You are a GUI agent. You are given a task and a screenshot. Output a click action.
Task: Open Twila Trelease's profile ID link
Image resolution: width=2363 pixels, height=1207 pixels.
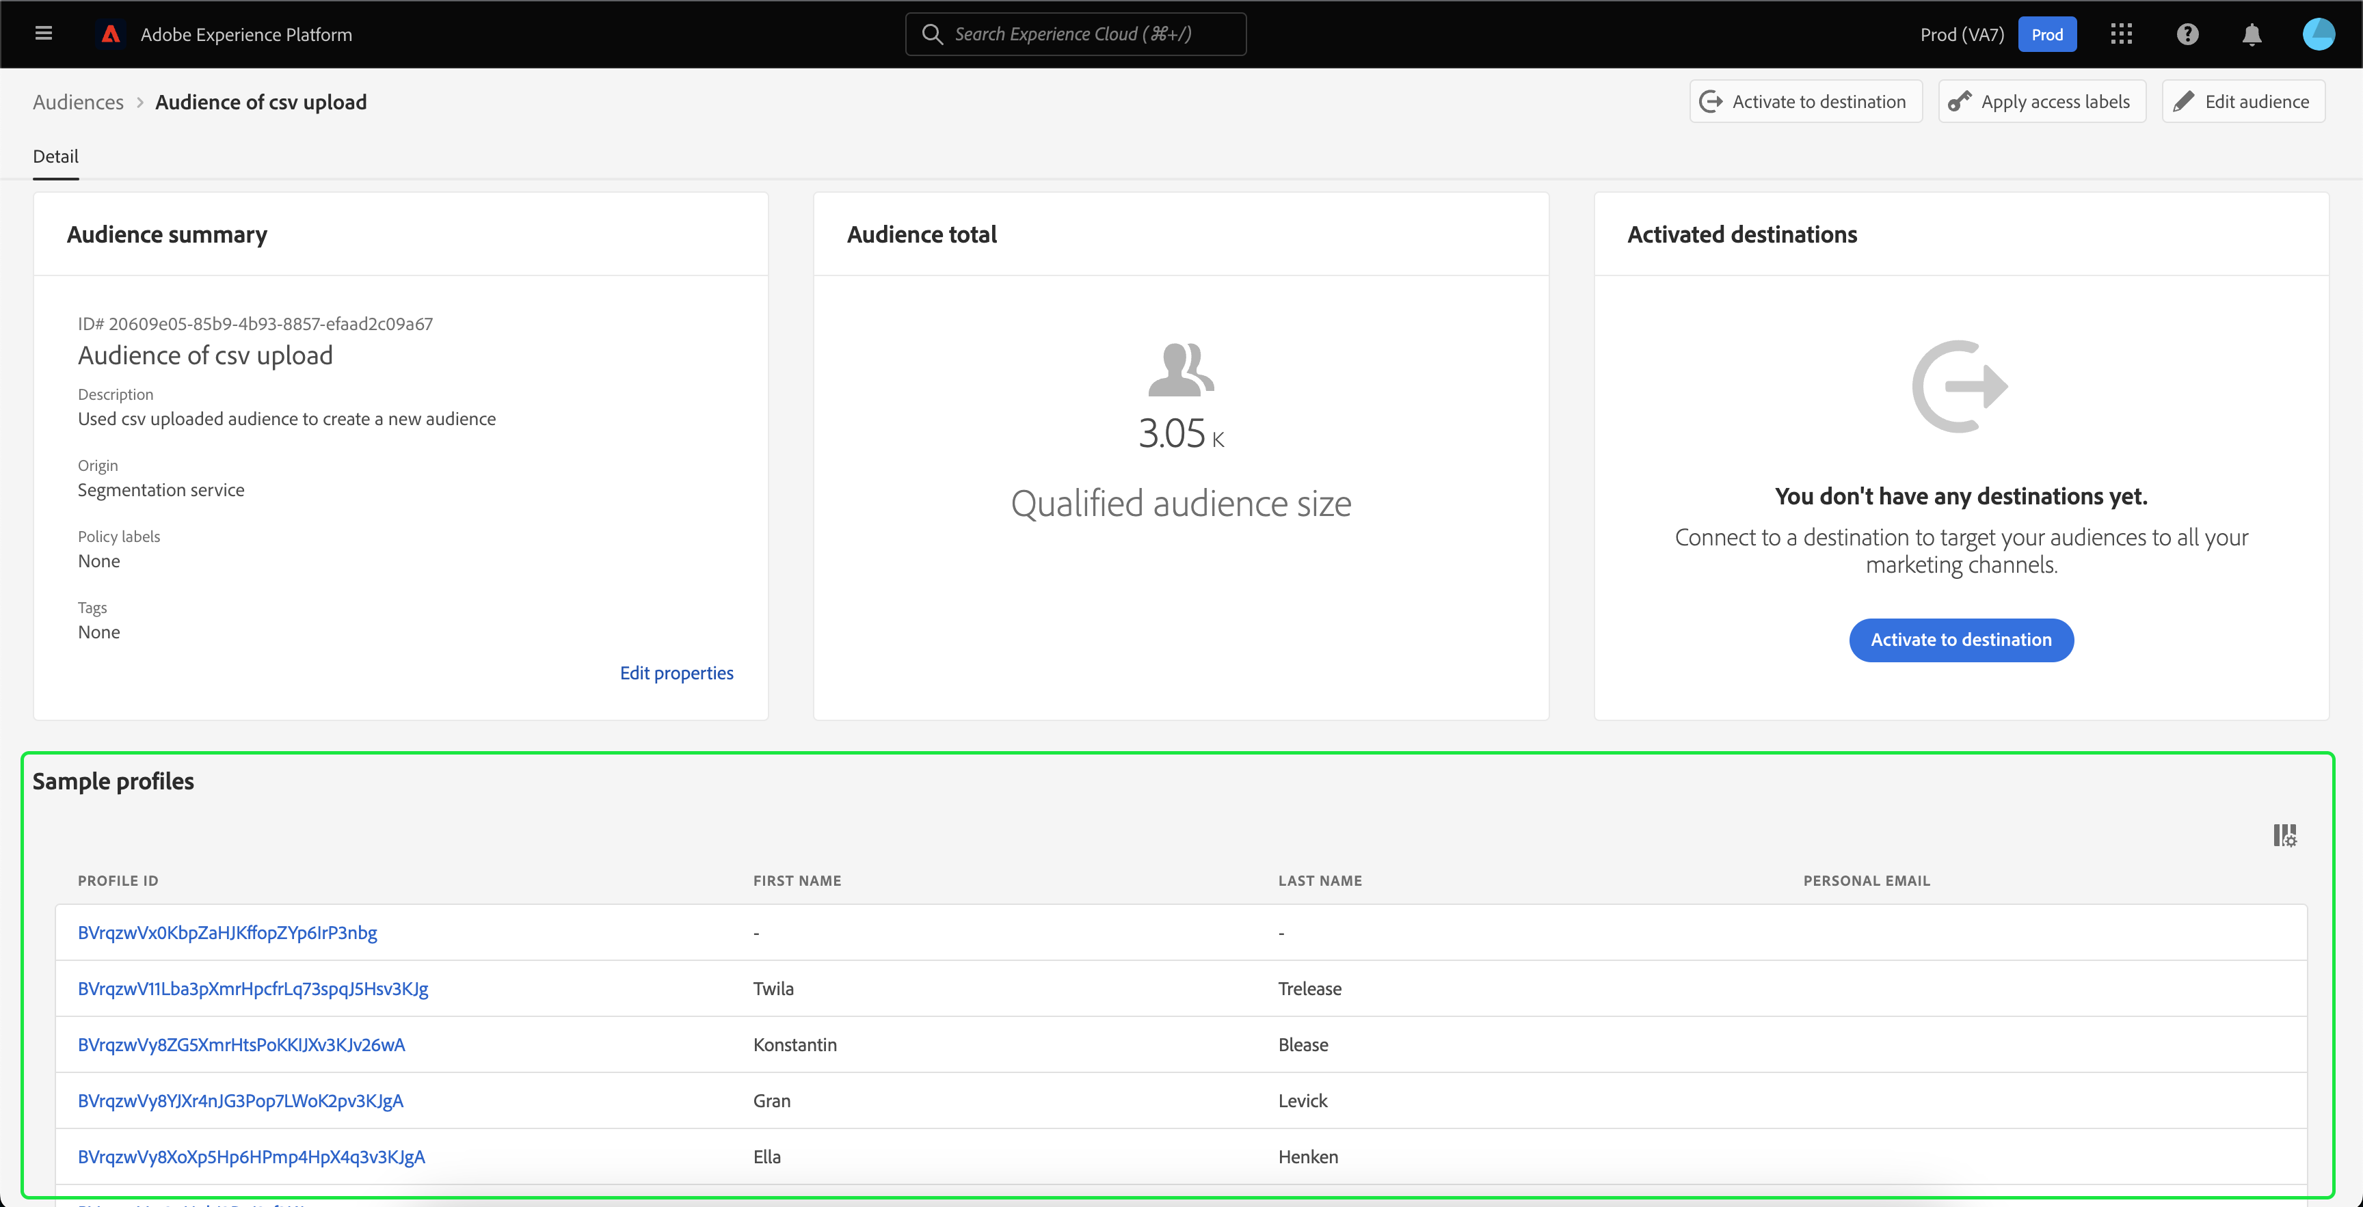253,988
